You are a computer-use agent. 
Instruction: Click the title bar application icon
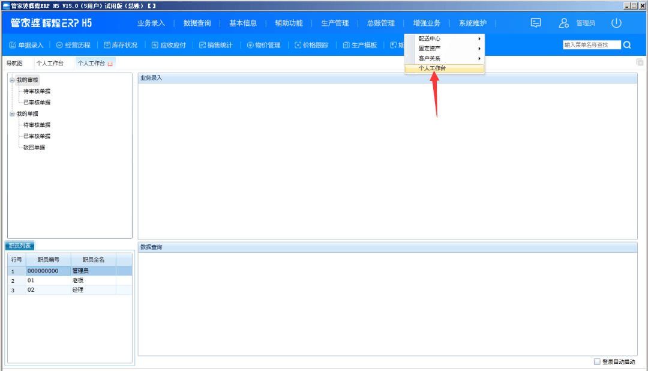click(x=6, y=6)
